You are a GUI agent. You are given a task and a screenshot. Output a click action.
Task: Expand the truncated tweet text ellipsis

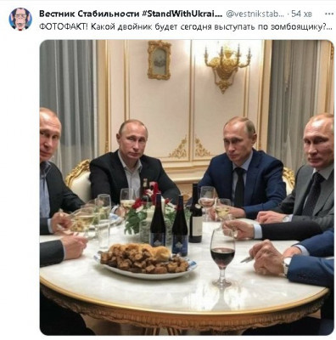point(328,29)
